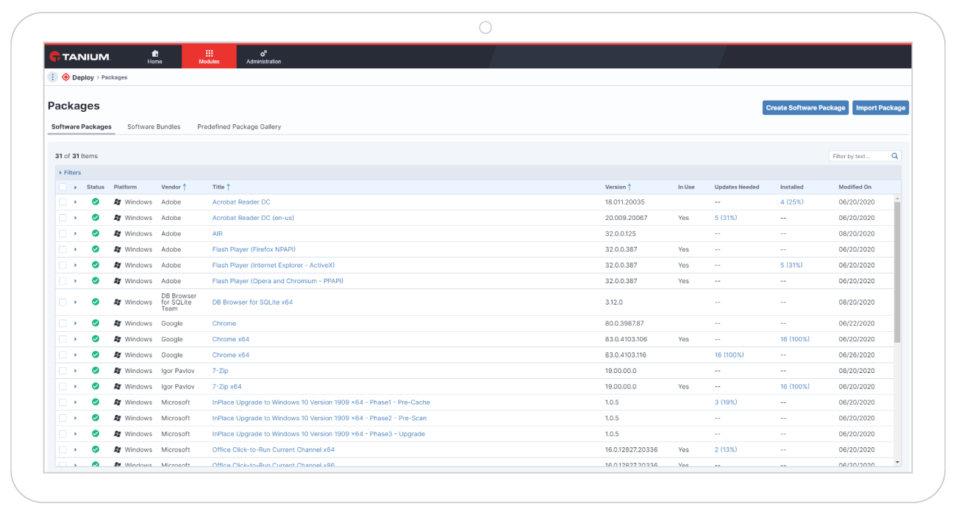Expand the Flash Player Firefox NPAPI row

pos(76,249)
